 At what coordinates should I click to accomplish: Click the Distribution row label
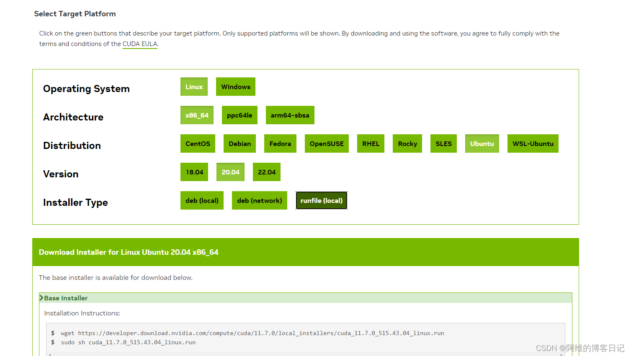(x=72, y=146)
